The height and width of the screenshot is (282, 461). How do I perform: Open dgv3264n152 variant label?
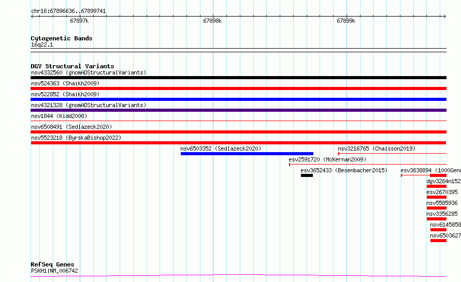[x=444, y=181]
